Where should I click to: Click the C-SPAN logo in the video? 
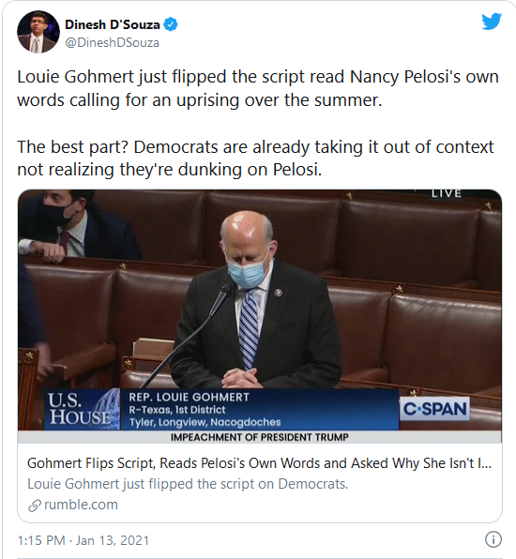pyautogui.click(x=434, y=409)
